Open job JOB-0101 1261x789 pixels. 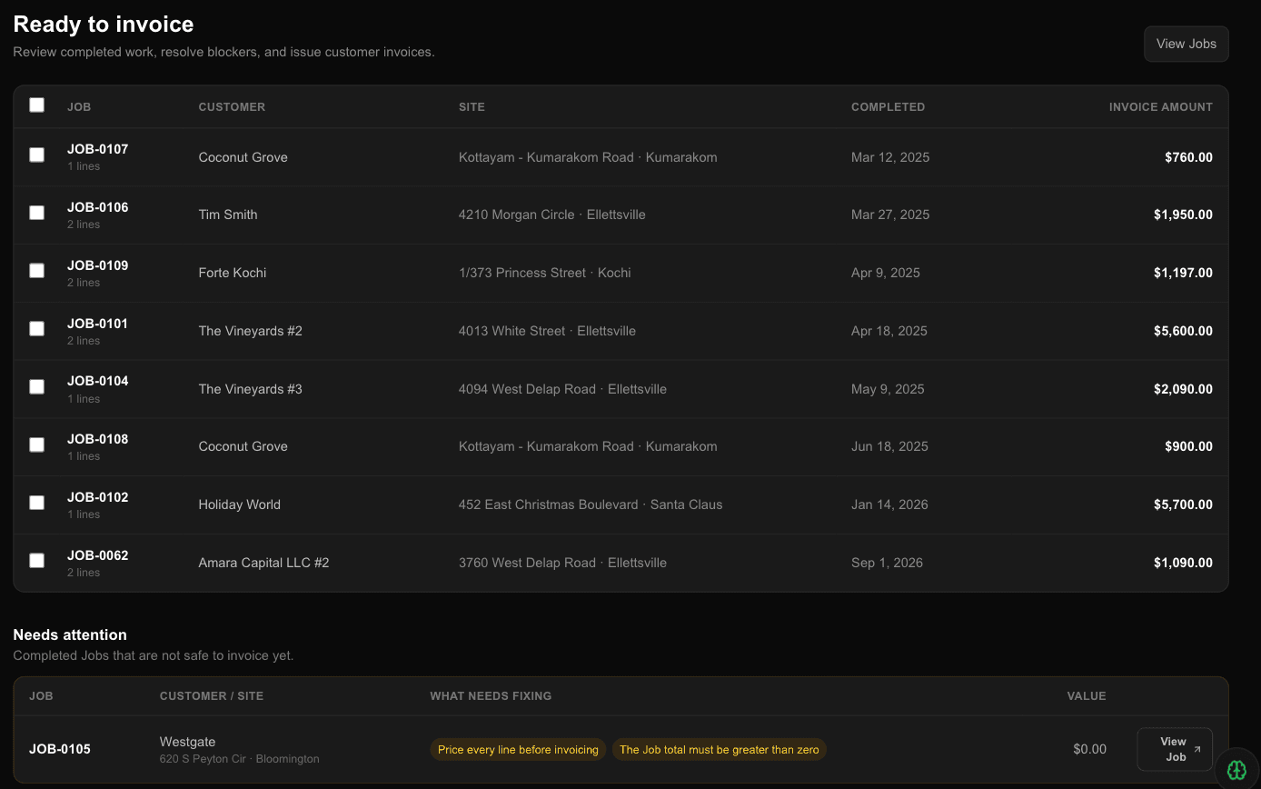[x=97, y=324]
